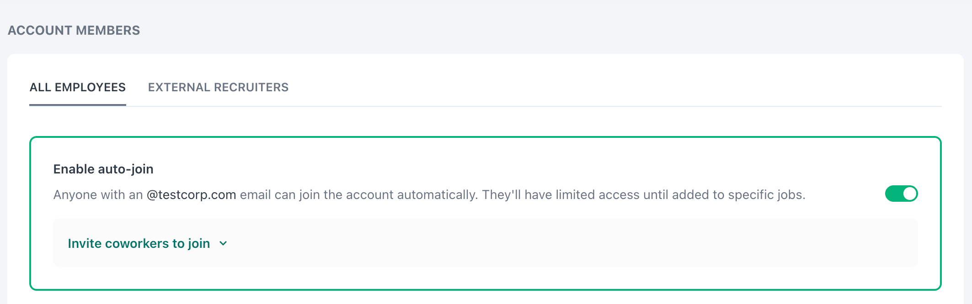Switch to the External Recruiters tab
972x304 pixels.
[218, 87]
